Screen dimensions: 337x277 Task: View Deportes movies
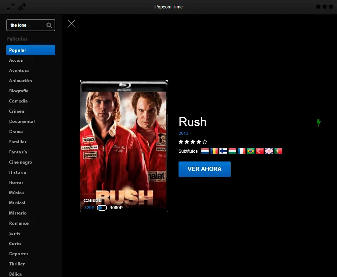[x=19, y=253]
